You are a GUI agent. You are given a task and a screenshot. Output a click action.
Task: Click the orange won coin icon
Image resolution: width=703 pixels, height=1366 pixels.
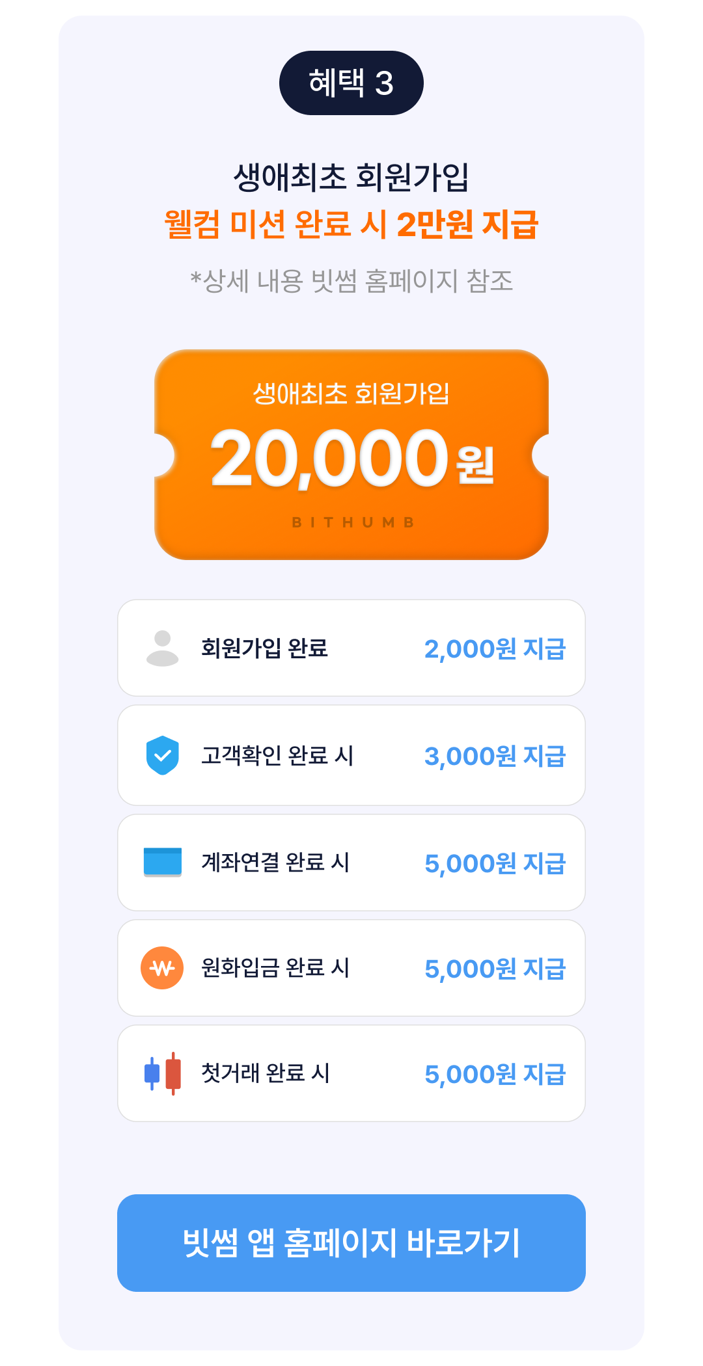(162, 968)
